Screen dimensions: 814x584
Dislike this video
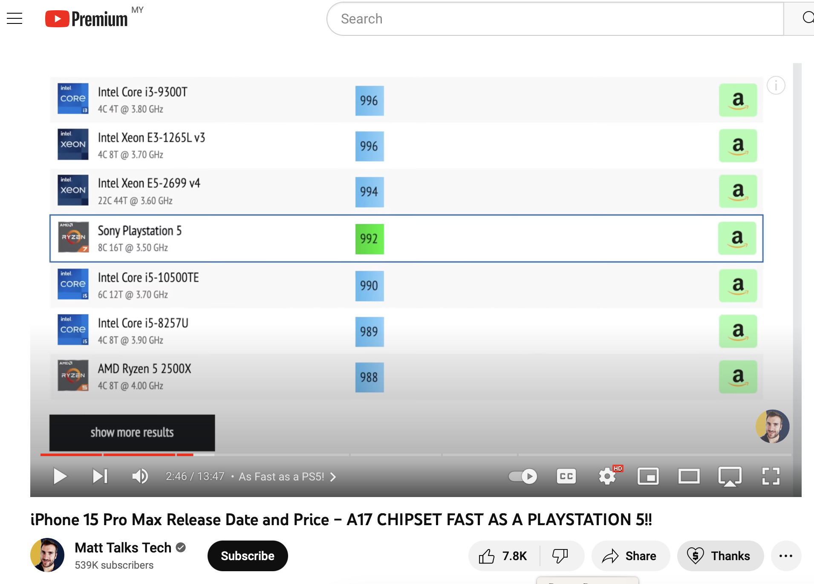pos(560,556)
